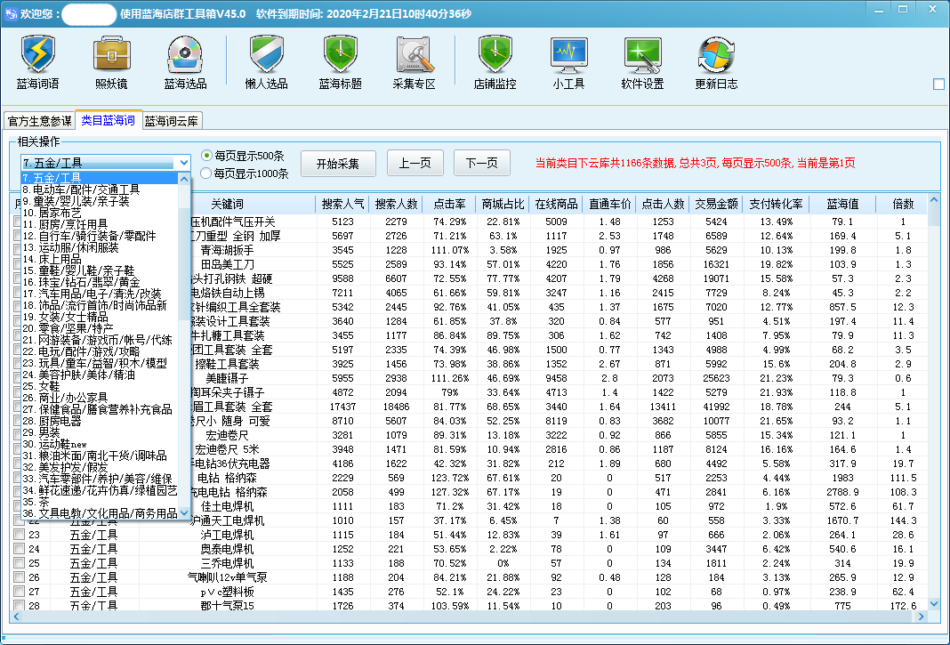Viewport: 950px width, 645px height.
Task: Switch to 官方生意参谋 tab
Action: [x=38, y=121]
